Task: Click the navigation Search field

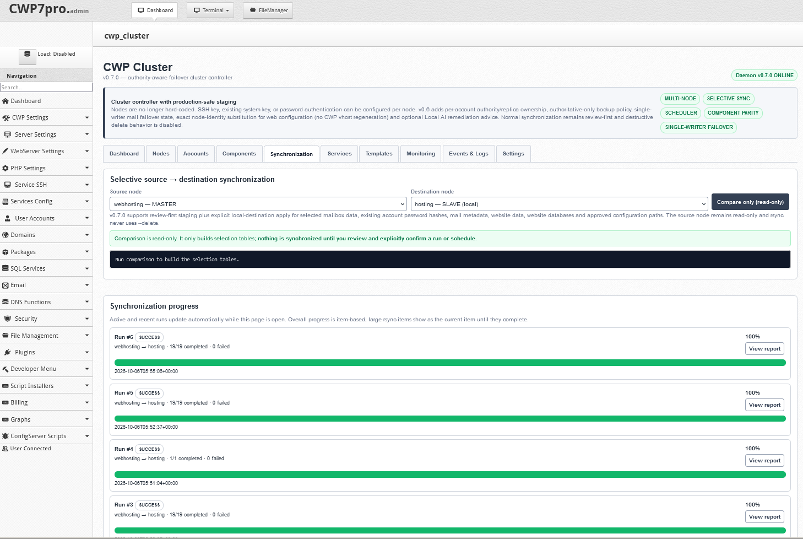Action: [x=46, y=87]
